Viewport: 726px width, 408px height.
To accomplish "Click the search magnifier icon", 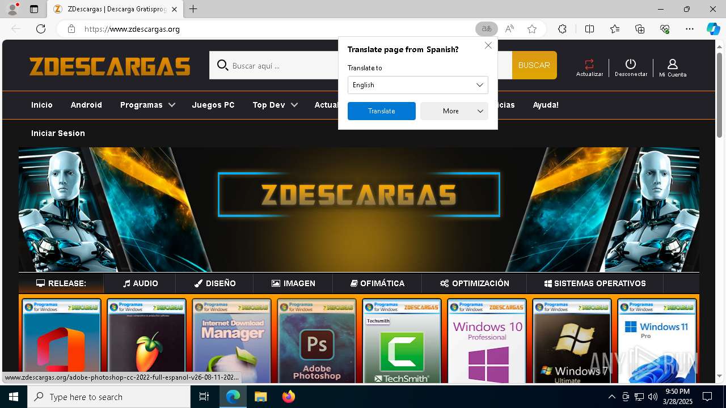I will [222, 66].
